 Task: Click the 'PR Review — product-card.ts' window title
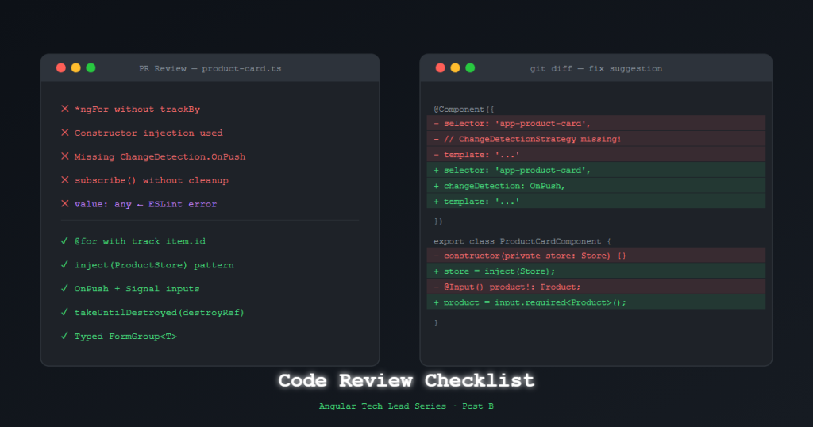[x=210, y=68]
